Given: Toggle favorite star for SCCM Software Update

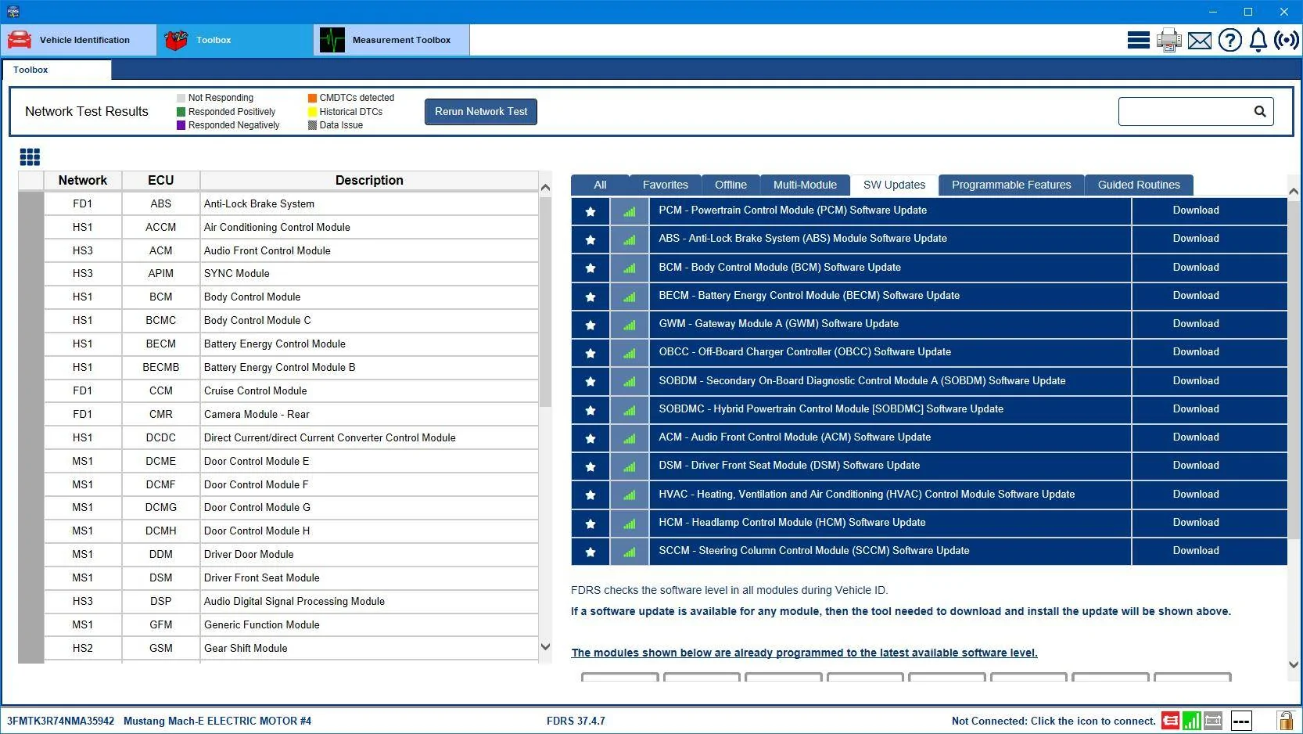Looking at the screenshot, I should [x=590, y=552].
